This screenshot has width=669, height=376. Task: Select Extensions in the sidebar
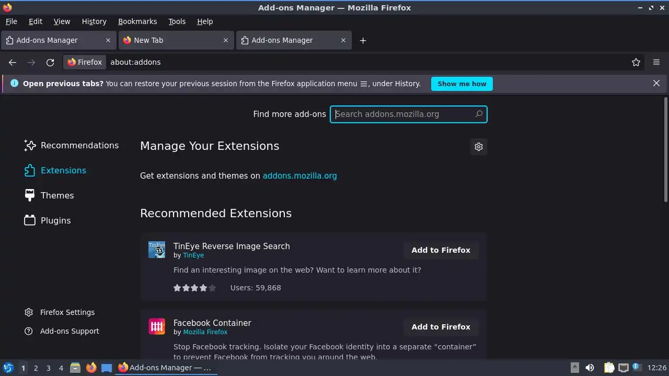click(x=55, y=170)
